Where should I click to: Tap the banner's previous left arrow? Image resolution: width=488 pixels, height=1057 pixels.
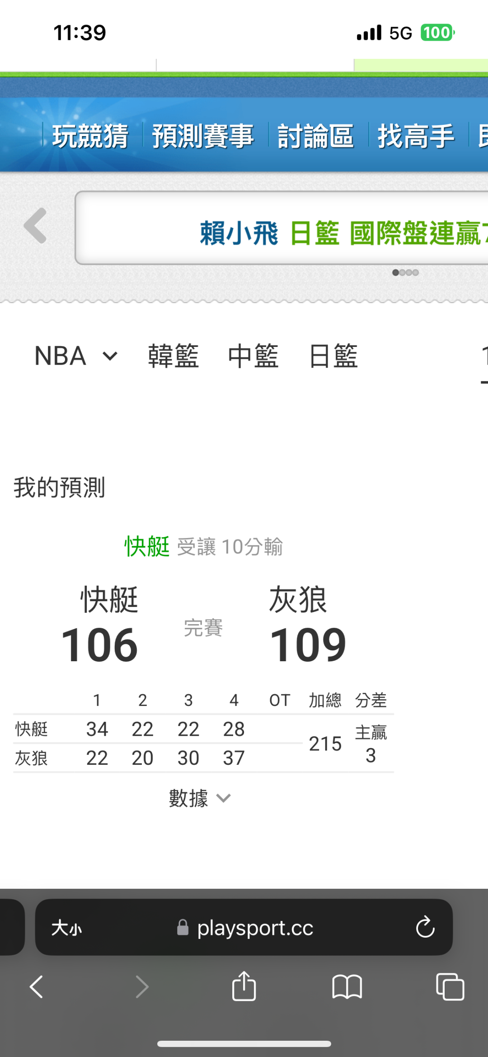(35, 226)
